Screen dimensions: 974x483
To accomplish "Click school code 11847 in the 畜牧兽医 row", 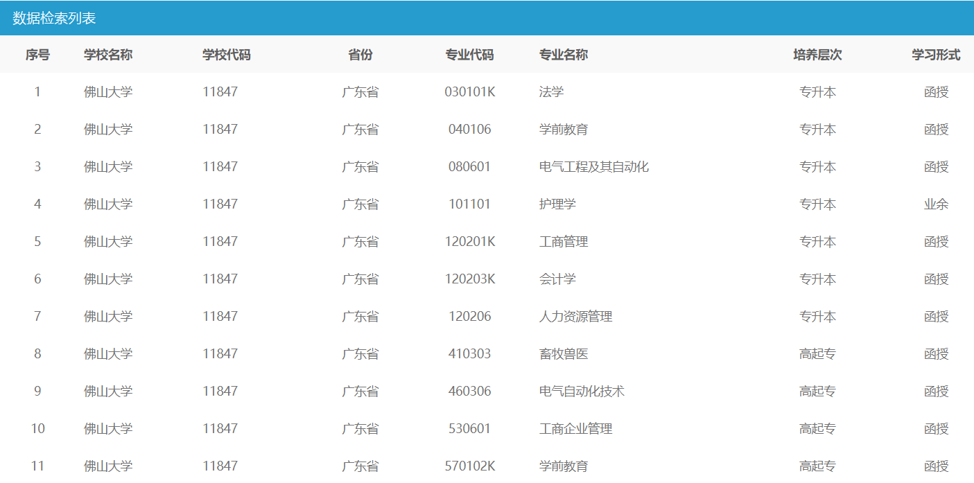I will (x=220, y=354).
